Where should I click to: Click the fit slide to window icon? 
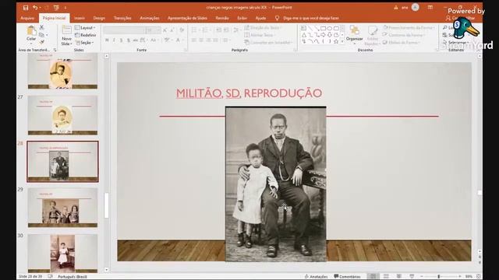479,276
